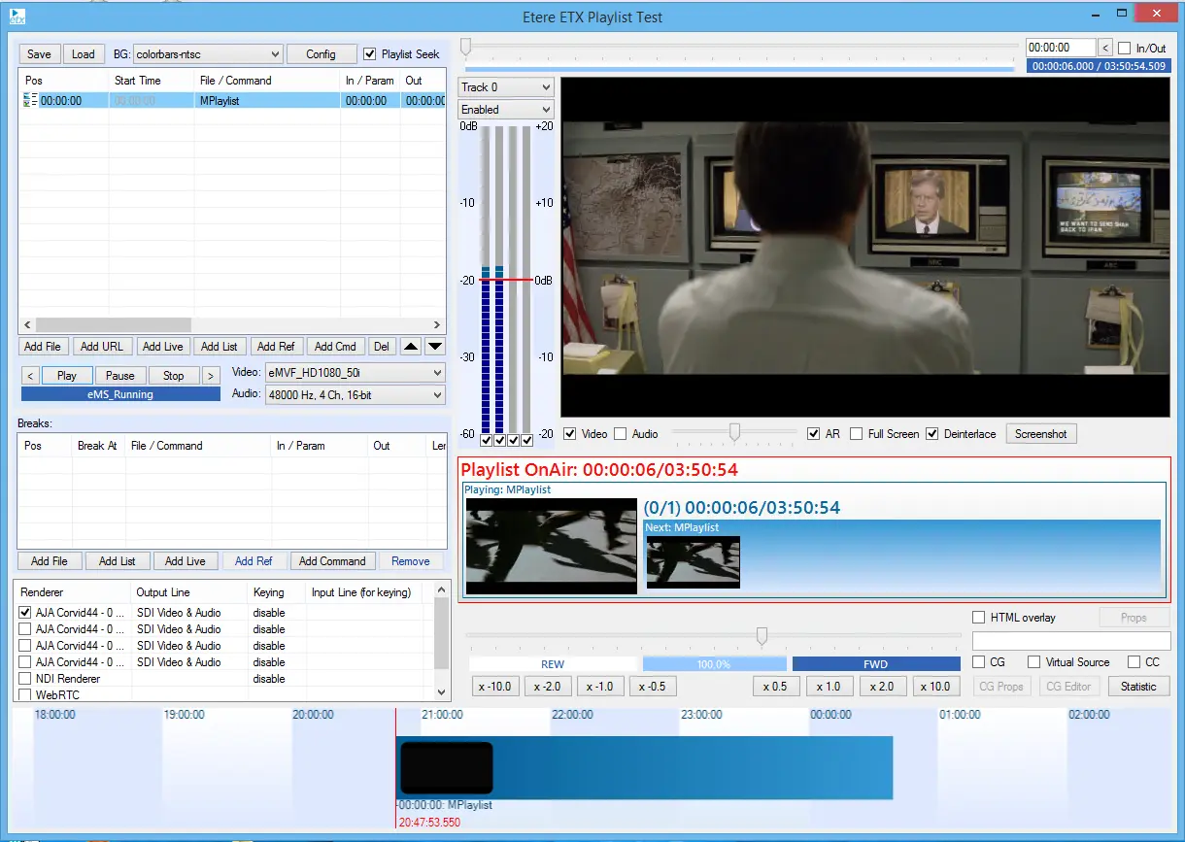The height and width of the screenshot is (842, 1185).
Task: Click the MPlaylist clip on the timeline
Action: [644, 767]
